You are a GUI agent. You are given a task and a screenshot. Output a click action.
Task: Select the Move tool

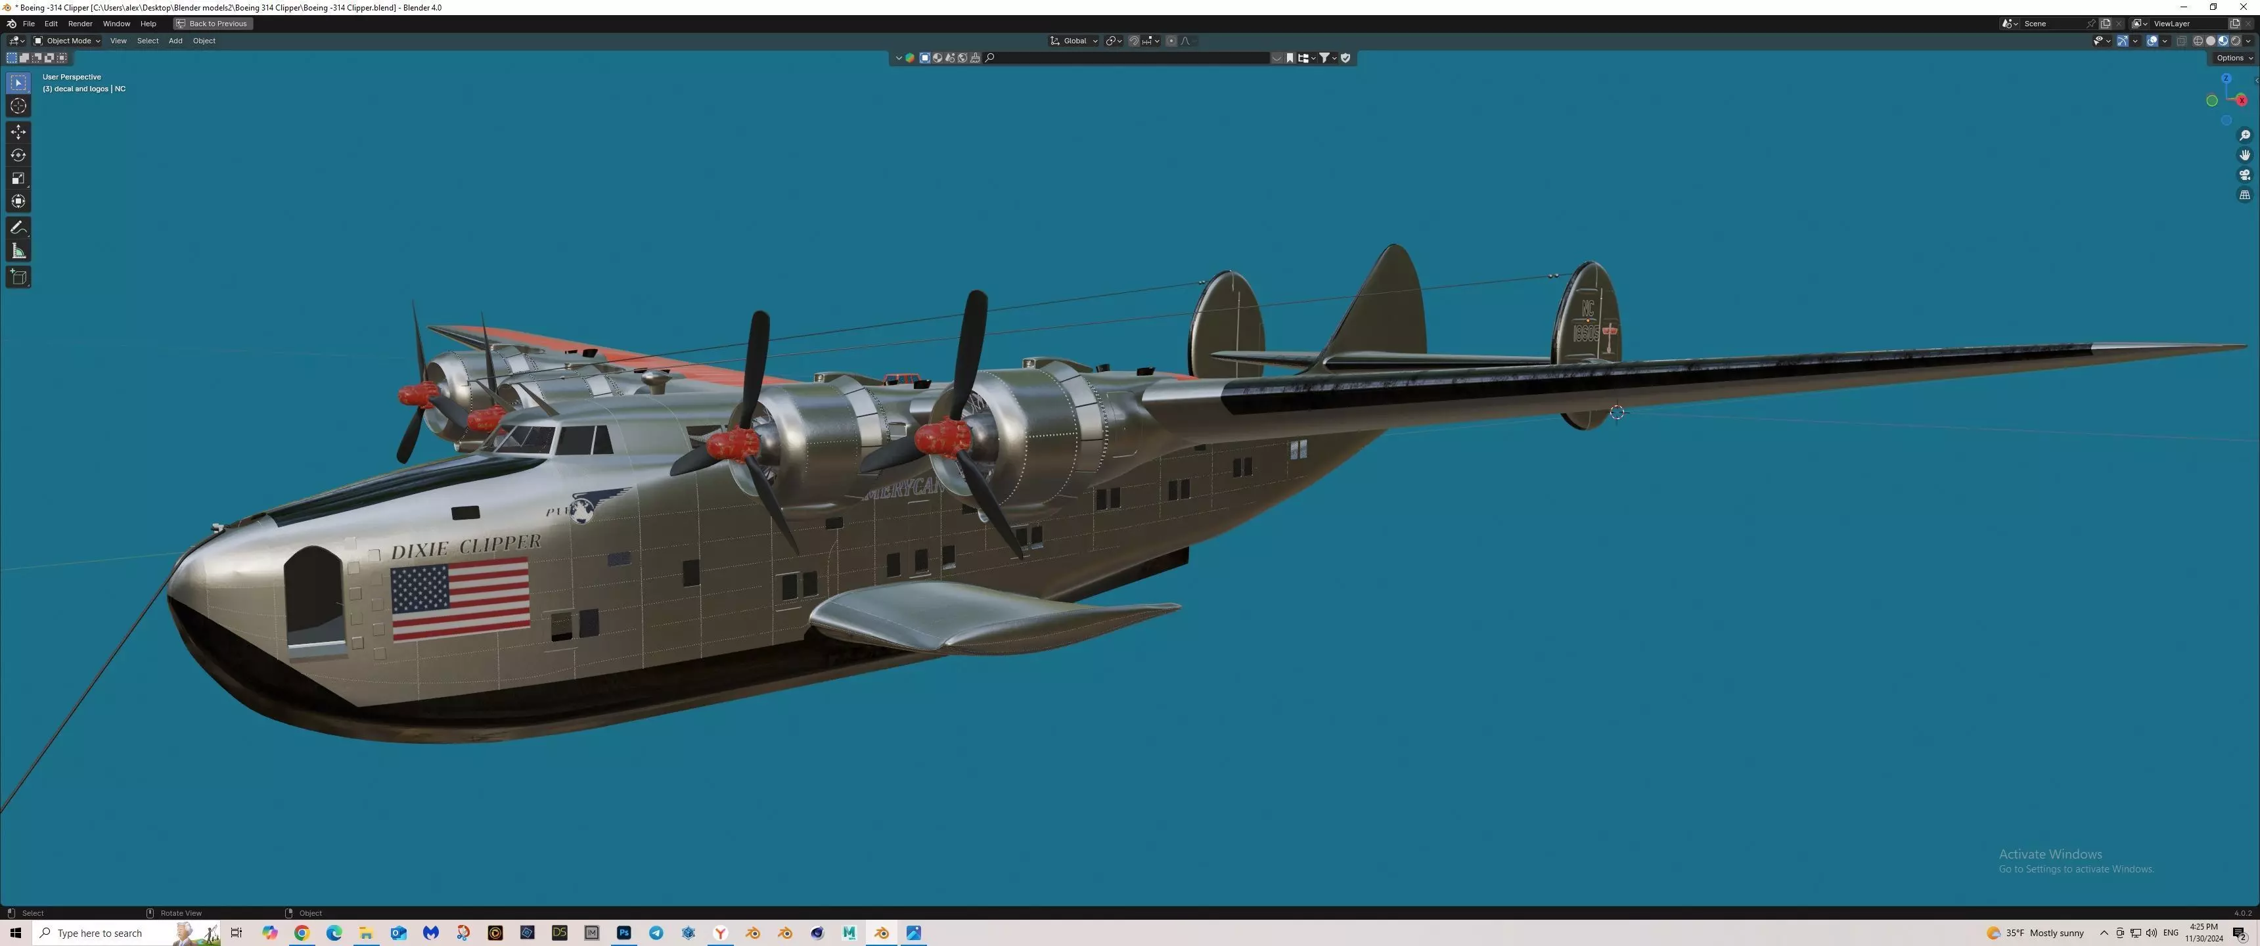[x=18, y=131]
